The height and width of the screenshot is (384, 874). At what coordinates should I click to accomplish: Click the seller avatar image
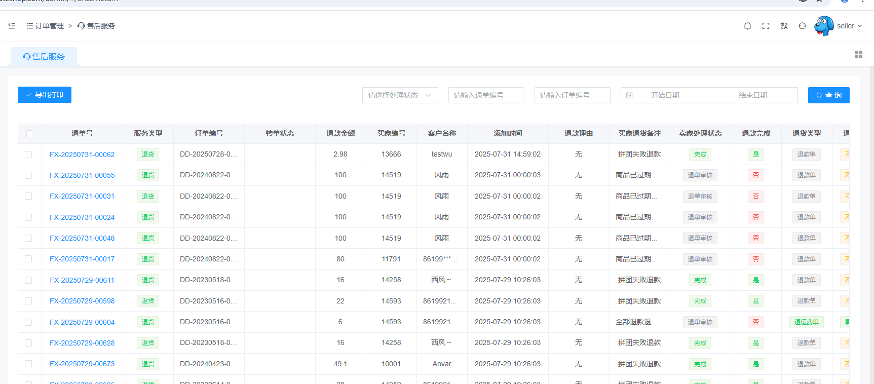click(x=824, y=26)
